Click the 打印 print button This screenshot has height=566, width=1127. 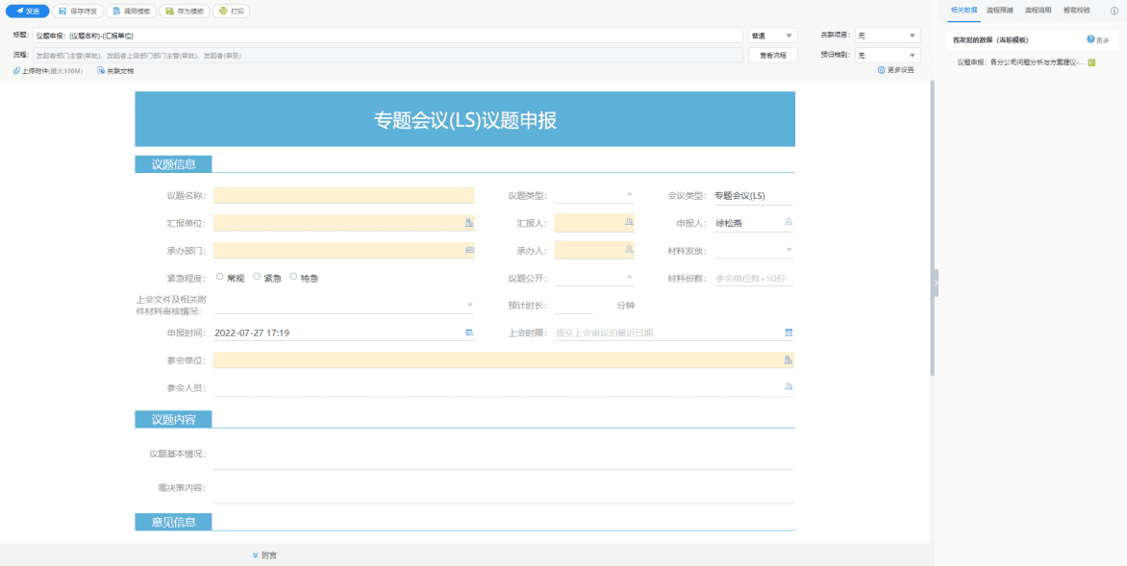point(231,11)
